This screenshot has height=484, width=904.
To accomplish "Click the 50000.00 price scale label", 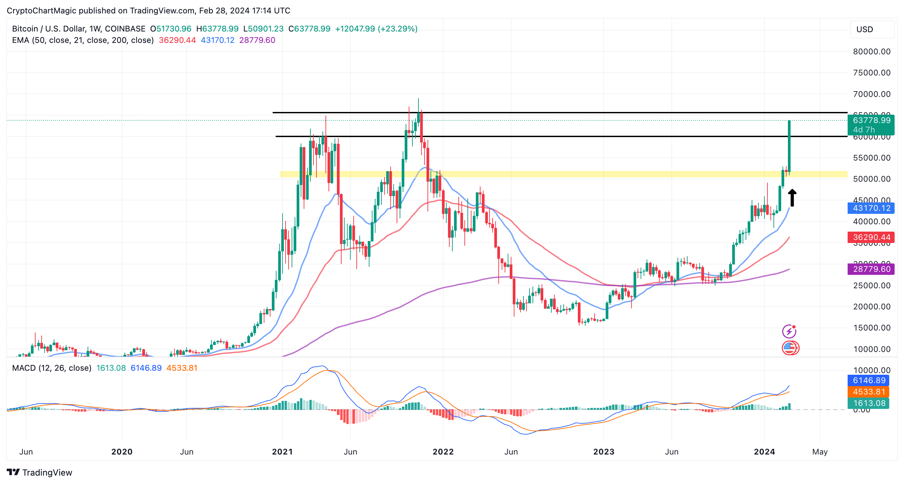I will pos(872,179).
